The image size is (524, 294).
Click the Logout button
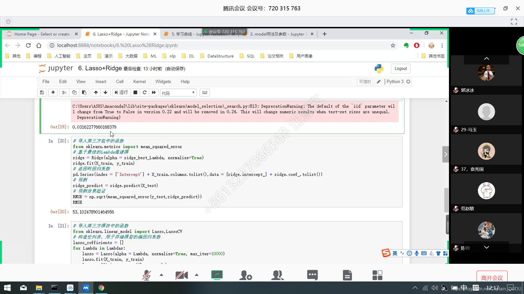tap(401, 68)
